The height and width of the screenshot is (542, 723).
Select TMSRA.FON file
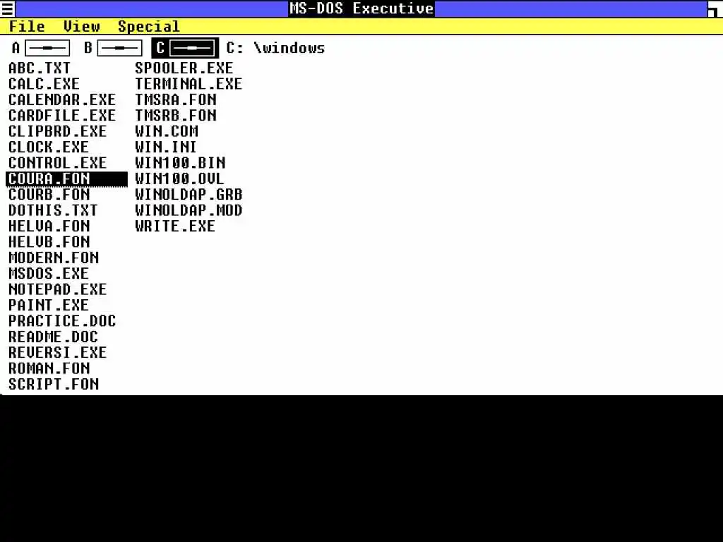coord(176,100)
